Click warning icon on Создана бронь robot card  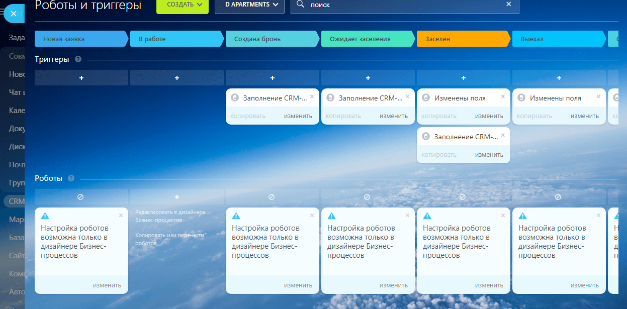(236, 216)
